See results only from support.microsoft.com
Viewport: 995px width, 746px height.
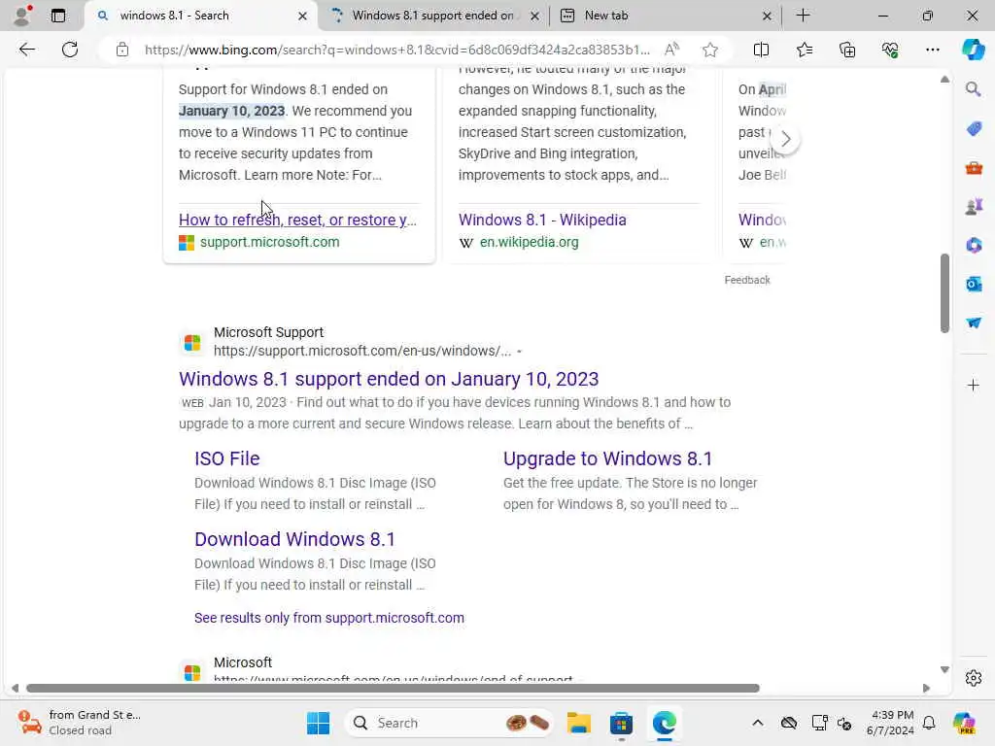click(329, 618)
